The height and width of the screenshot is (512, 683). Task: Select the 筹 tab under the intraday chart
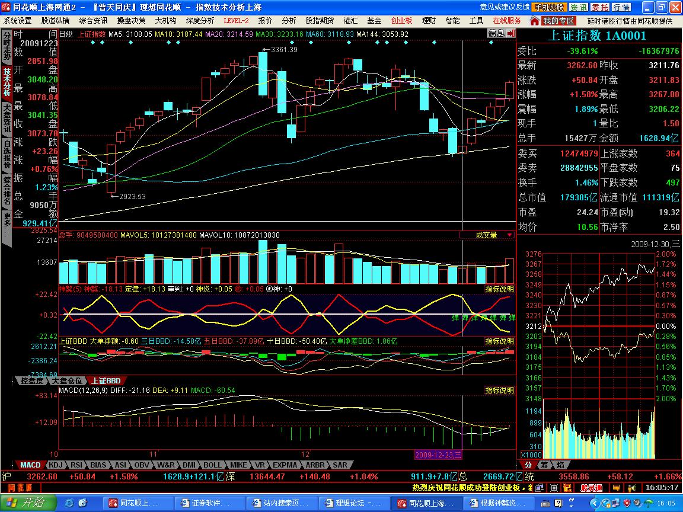click(x=544, y=465)
